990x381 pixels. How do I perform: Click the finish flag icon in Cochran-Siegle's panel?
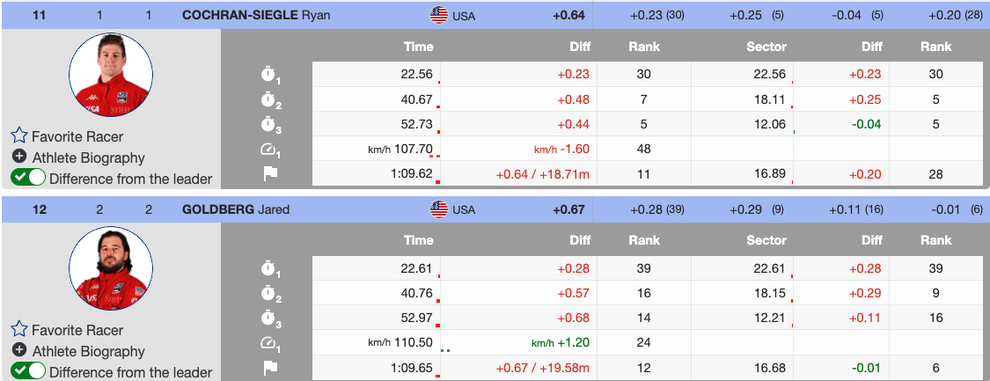pyautogui.click(x=269, y=174)
